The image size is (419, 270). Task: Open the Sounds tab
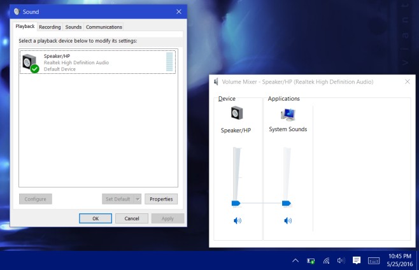[x=73, y=27]
